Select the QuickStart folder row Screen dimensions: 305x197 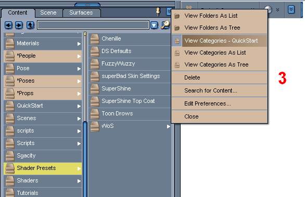[43, 106]
